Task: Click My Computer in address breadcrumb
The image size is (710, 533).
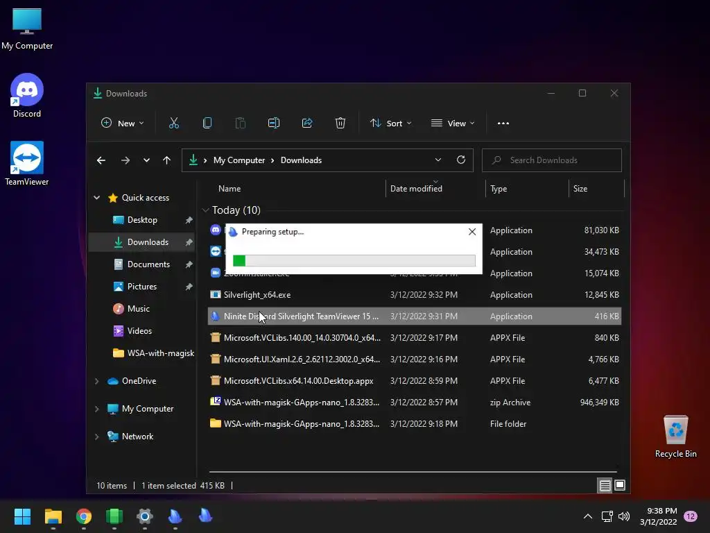Action: (239, 160)
